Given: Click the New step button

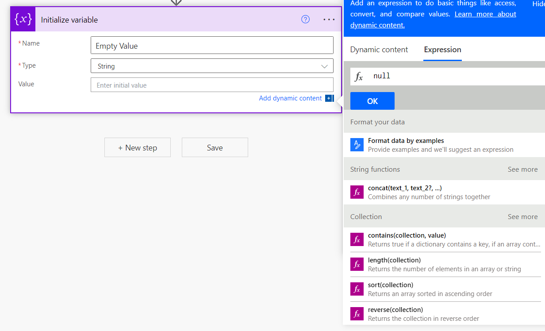Looking at the screenshot, I should [x=138, y=148].
